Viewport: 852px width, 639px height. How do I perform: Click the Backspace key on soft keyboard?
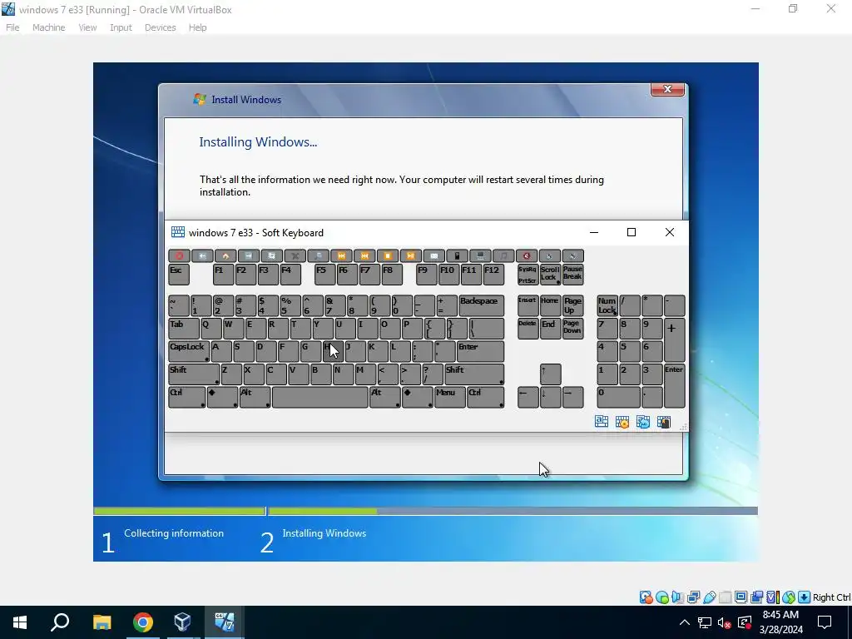click(482, 306)
